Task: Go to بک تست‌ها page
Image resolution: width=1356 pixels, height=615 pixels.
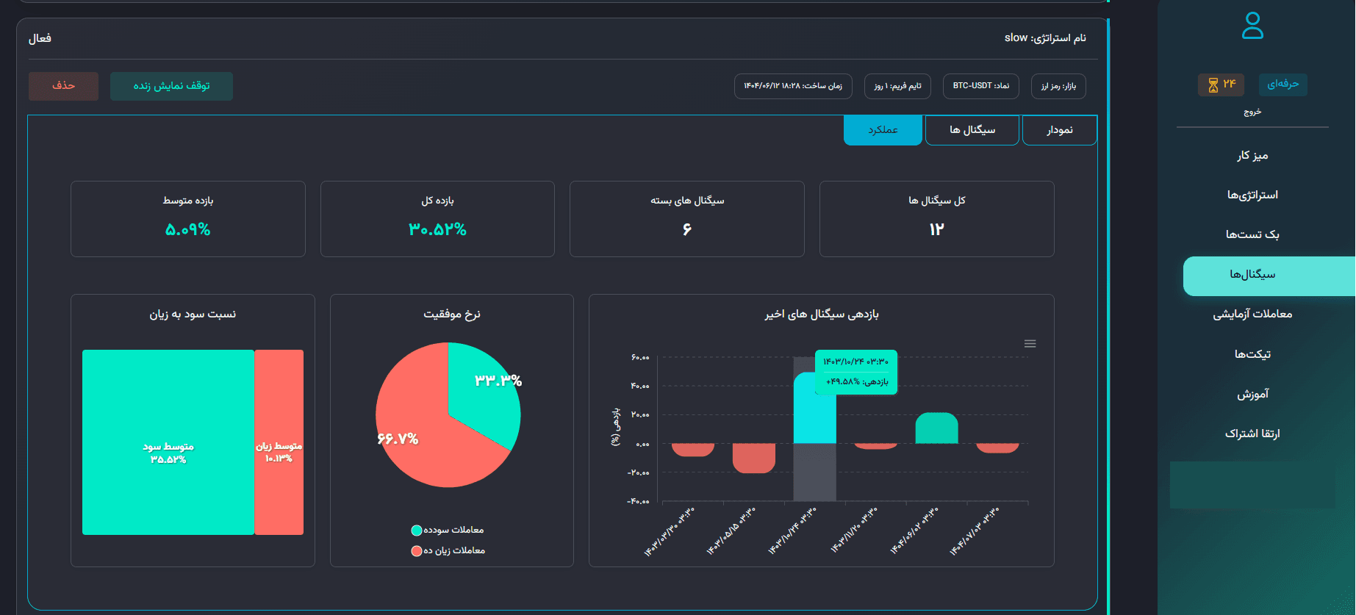Action: click(x=1252, y=235)
